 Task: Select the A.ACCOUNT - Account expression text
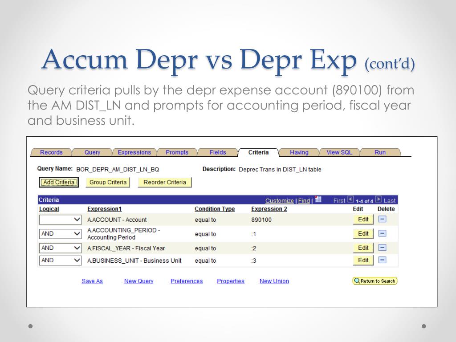[117, 220]
